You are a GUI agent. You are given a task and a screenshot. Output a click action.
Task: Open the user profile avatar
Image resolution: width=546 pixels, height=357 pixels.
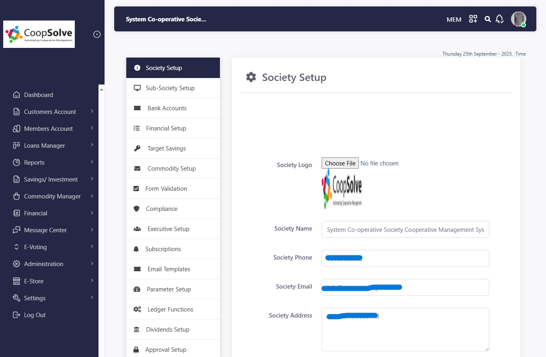(518, 19)
